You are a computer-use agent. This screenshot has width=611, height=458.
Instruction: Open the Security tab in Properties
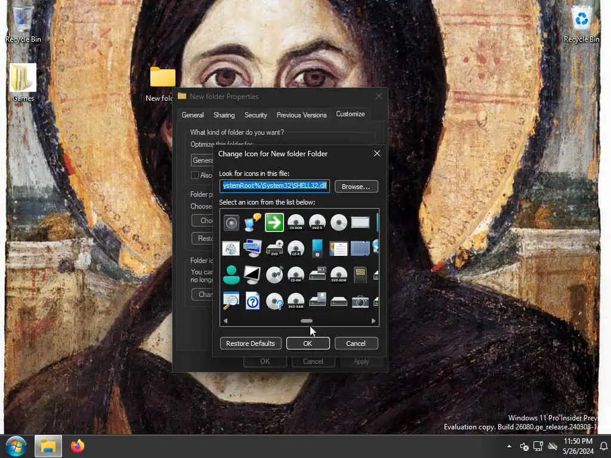tap(255, 115)
